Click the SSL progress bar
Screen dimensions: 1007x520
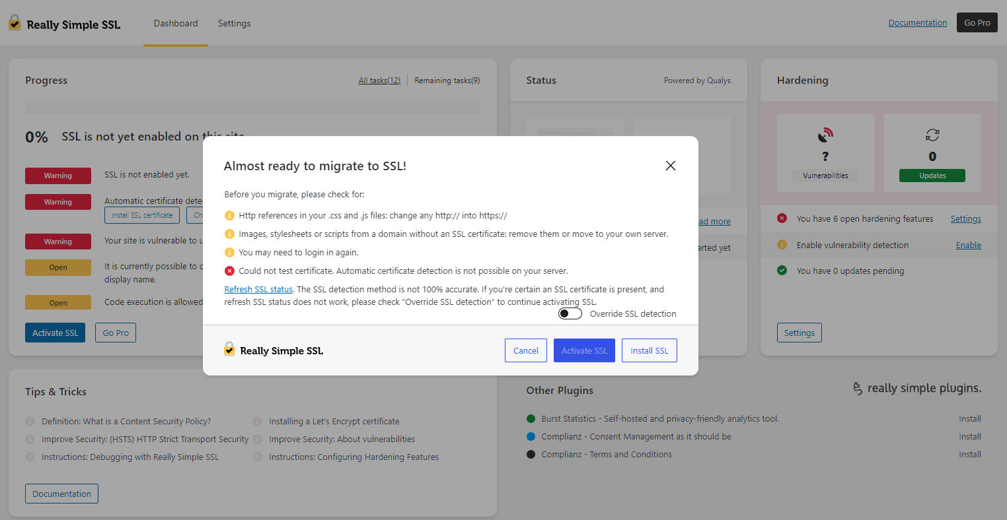(252, 108)
